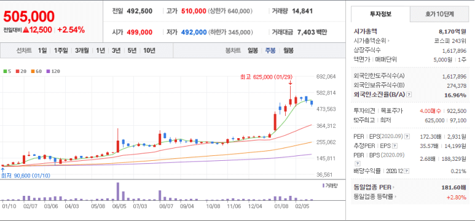Click the 상한가 640,000 text
This screenshot has height=221, width=475.
click(x=230, y=11)
